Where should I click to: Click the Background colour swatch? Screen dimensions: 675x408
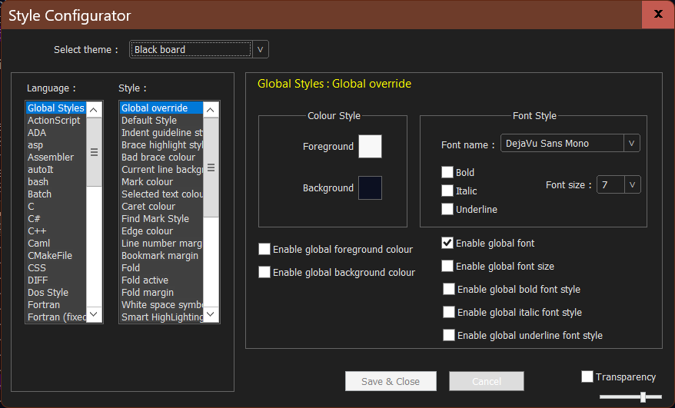point(370,187)
